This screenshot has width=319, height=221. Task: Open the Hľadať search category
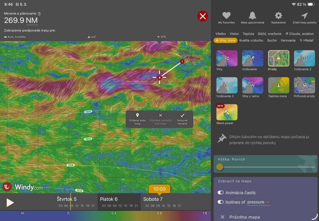[307, 40]
